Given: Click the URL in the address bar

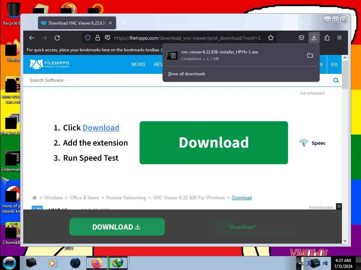Looking at the screenshot, I should tap(187, 38).
